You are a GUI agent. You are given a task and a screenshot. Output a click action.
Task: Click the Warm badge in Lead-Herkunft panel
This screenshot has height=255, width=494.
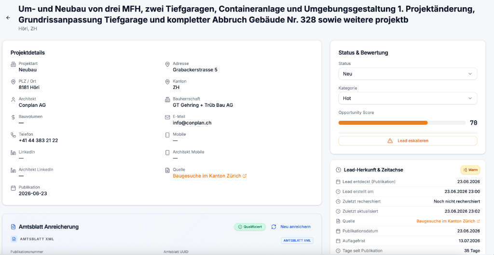point(470,170)
